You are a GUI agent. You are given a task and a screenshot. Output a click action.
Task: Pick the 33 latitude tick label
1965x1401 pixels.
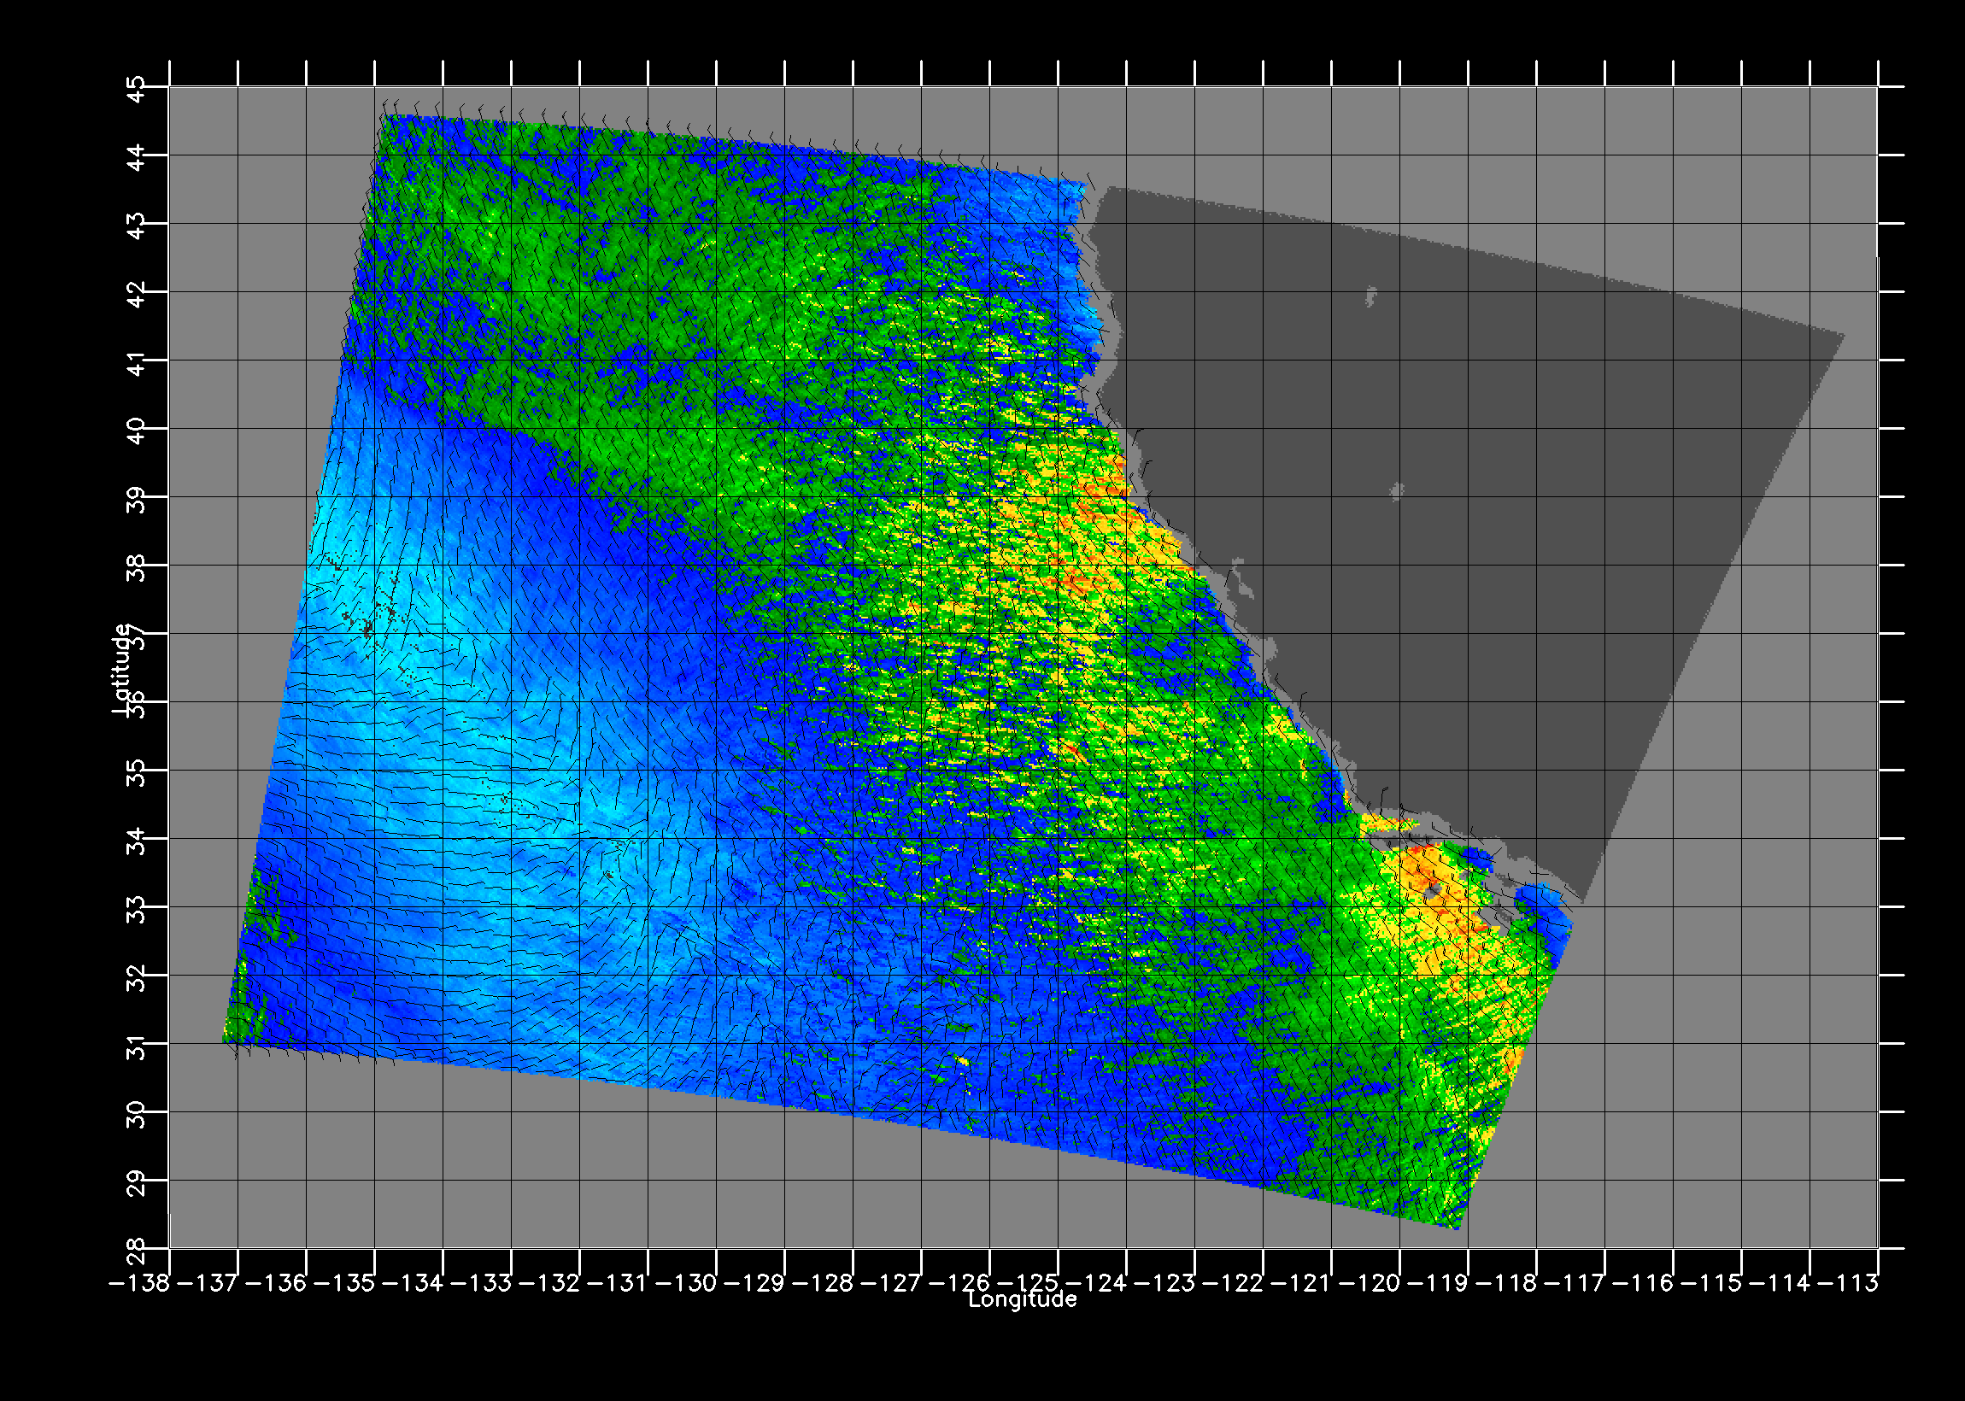[137, 909]
